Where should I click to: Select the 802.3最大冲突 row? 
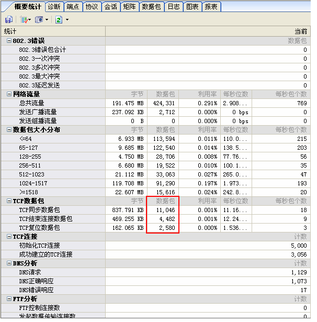[155, 76]
